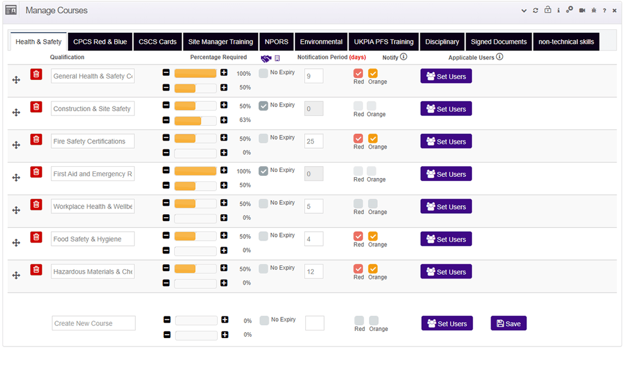The width and height of the screenshot is (624, 365).
Task: Open the Environmental tab
Action: [321, 41]
